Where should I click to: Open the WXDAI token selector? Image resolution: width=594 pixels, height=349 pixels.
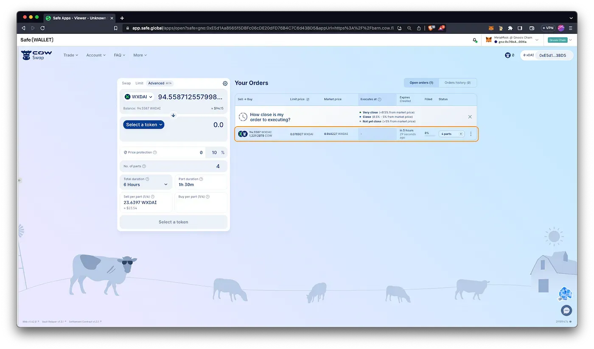pyautogui.click(x=138, y=97)
